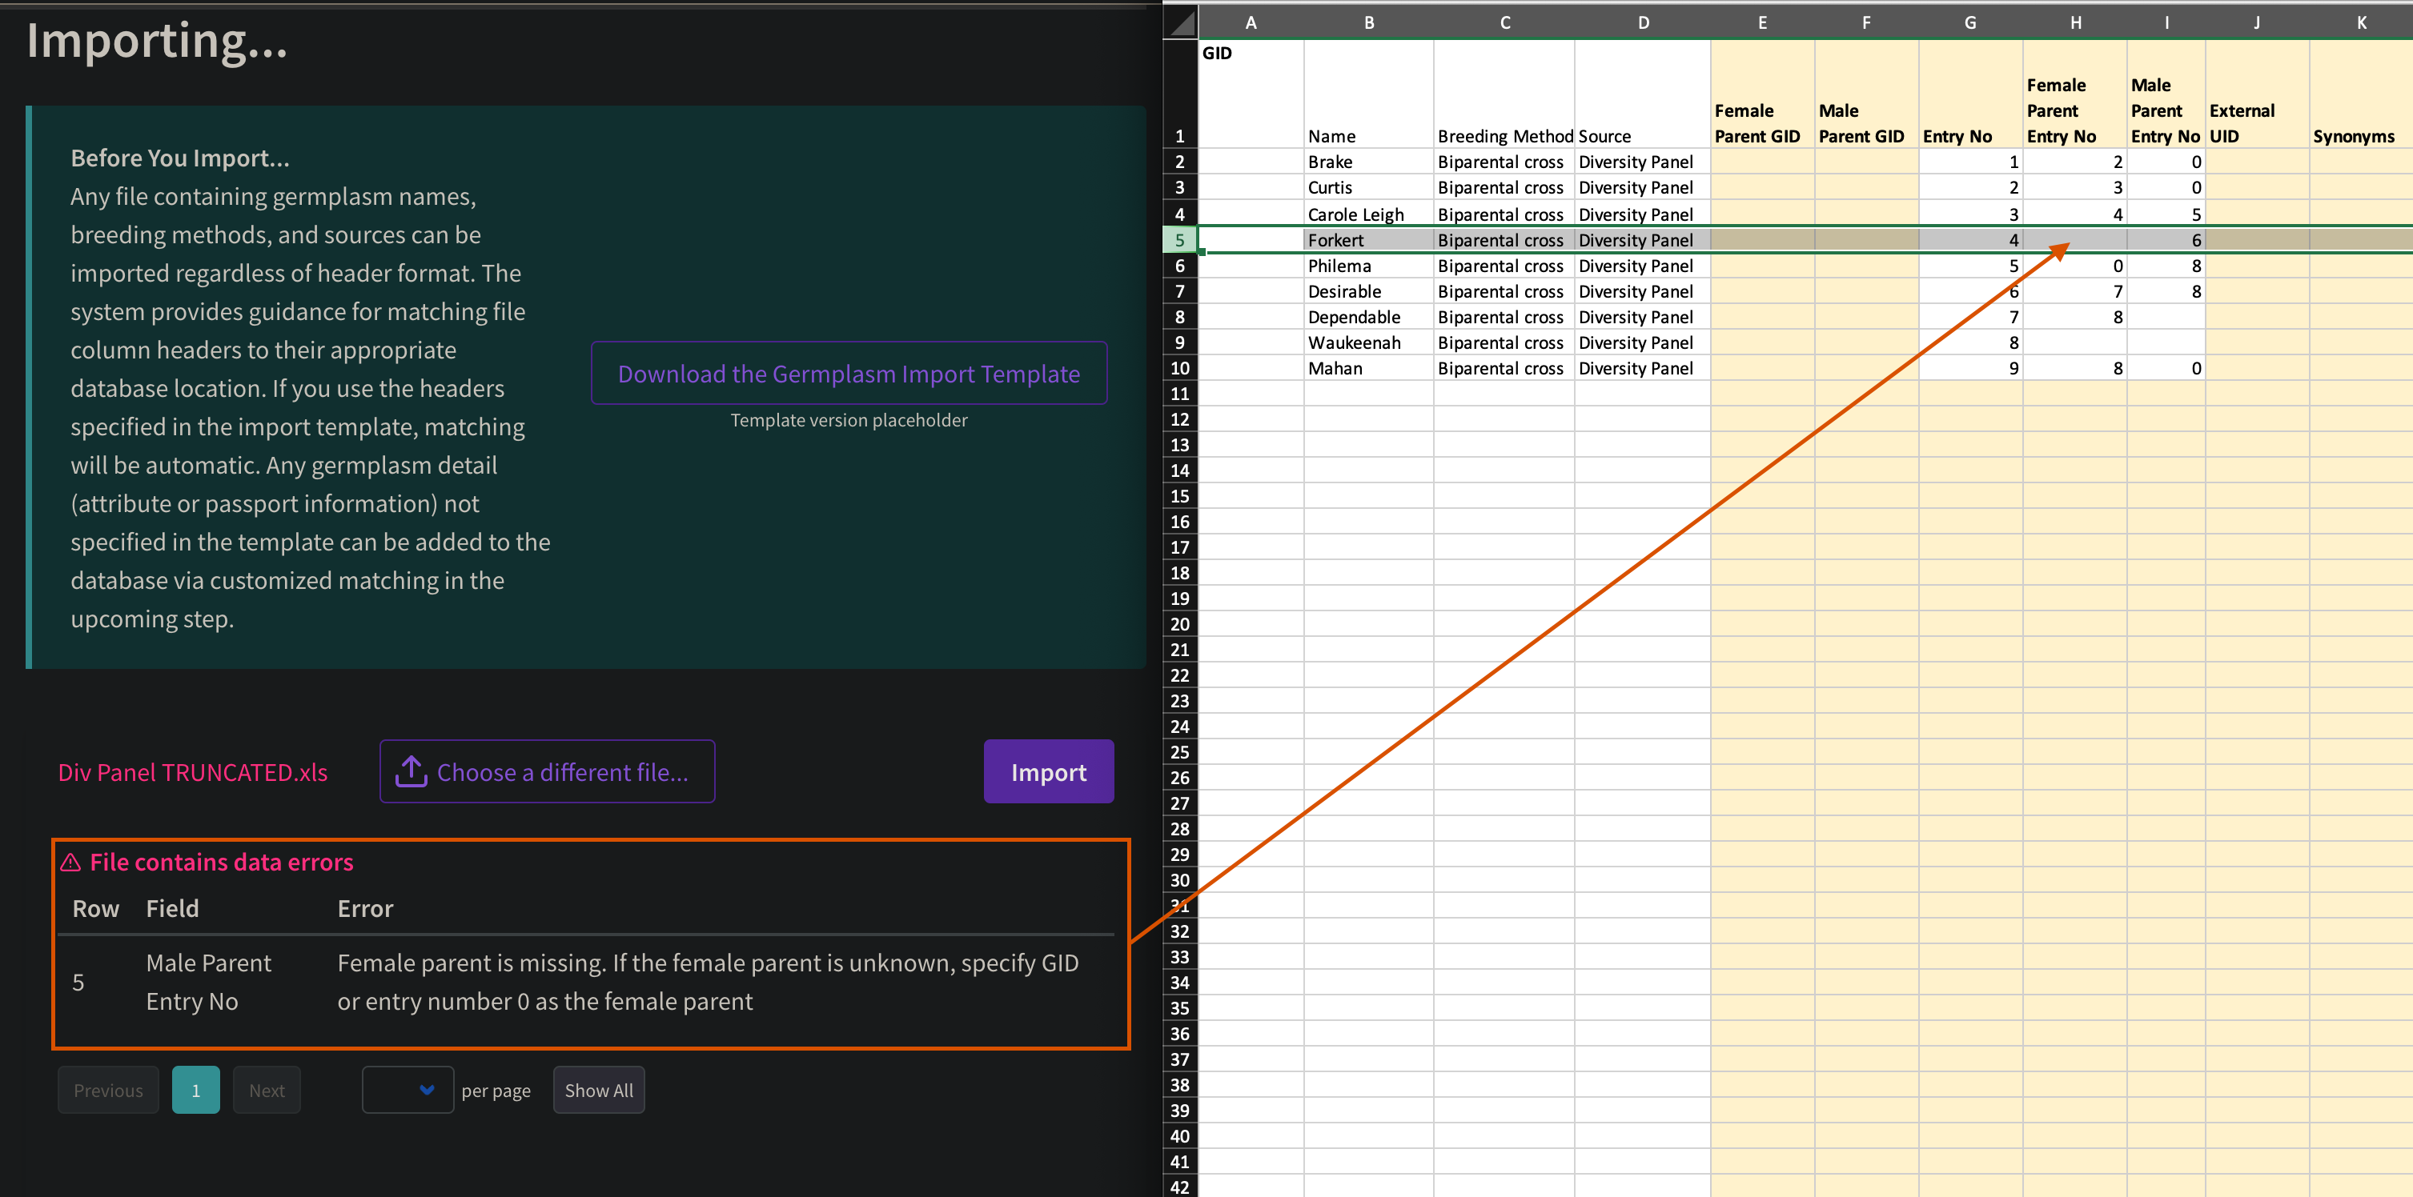Click the Div Panel TRUNCATED.xls filename
The width and height of the screenshot is (2413, 1197).
(193, 772)
